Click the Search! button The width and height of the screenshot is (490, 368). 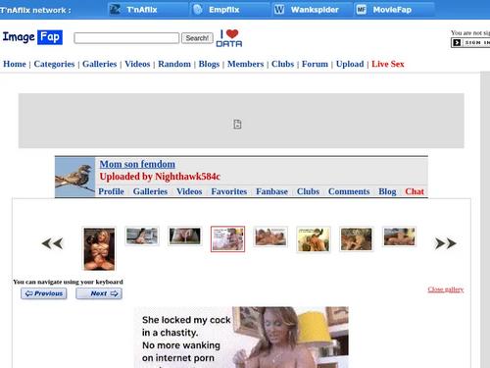pyautogui.click(x=197, y=38)
